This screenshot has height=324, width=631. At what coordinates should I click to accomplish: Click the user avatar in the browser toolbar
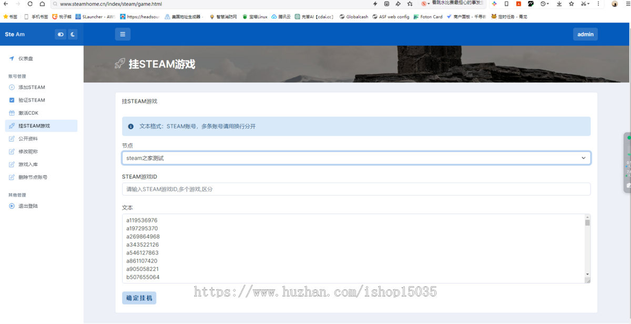pyautogui.click(x=615, y=4)
